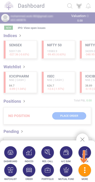Expand the Watchlist section chevron
This screenshot has width=95, height=182.
pos(24,67)
